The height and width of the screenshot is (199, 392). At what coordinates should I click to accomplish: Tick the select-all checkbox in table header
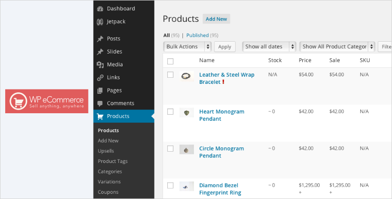point(171,61)
